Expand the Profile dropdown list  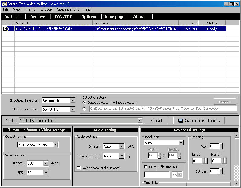140,121
